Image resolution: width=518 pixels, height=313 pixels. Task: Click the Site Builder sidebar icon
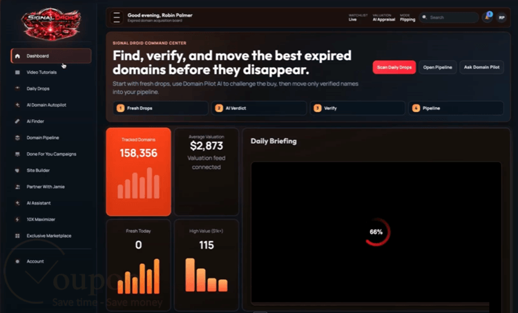[x=17, y=171]
